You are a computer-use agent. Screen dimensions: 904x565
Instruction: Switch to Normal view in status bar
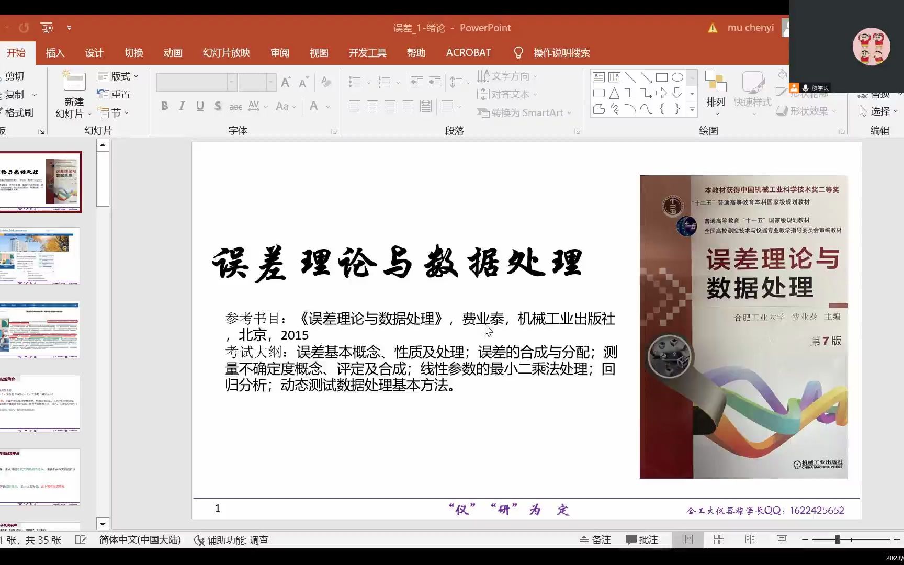(687, 539)
